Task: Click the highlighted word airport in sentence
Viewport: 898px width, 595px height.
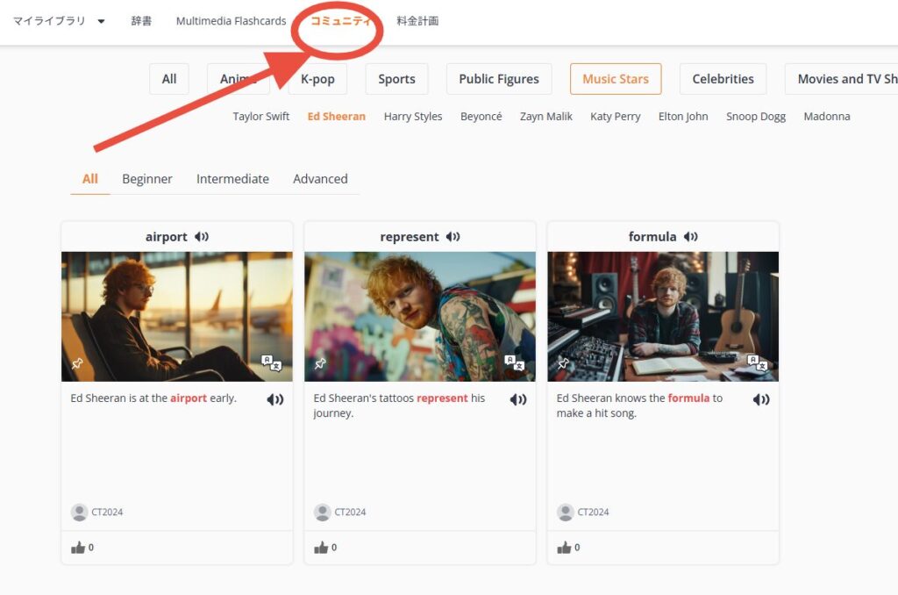Action: click(189, 398)
